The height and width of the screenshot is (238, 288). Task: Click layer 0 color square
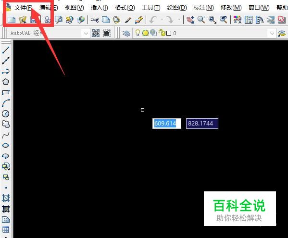coord(169,33)
